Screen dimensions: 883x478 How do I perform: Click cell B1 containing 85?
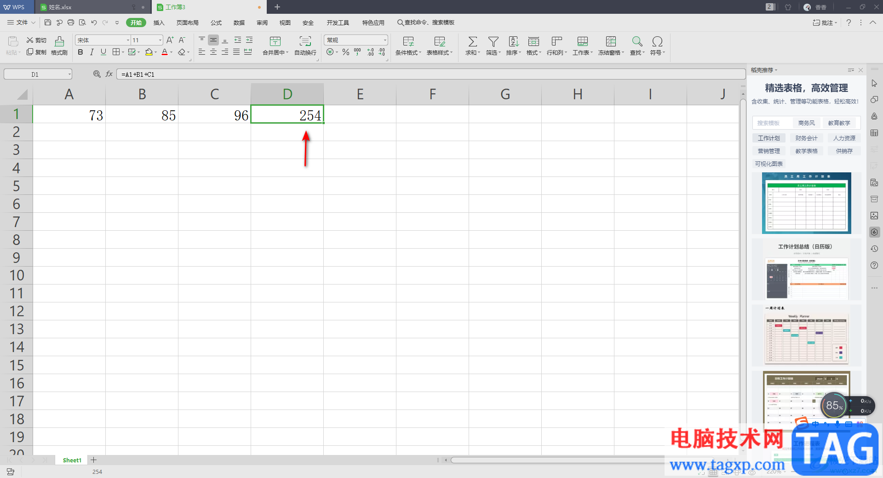[x=142, y=114]
